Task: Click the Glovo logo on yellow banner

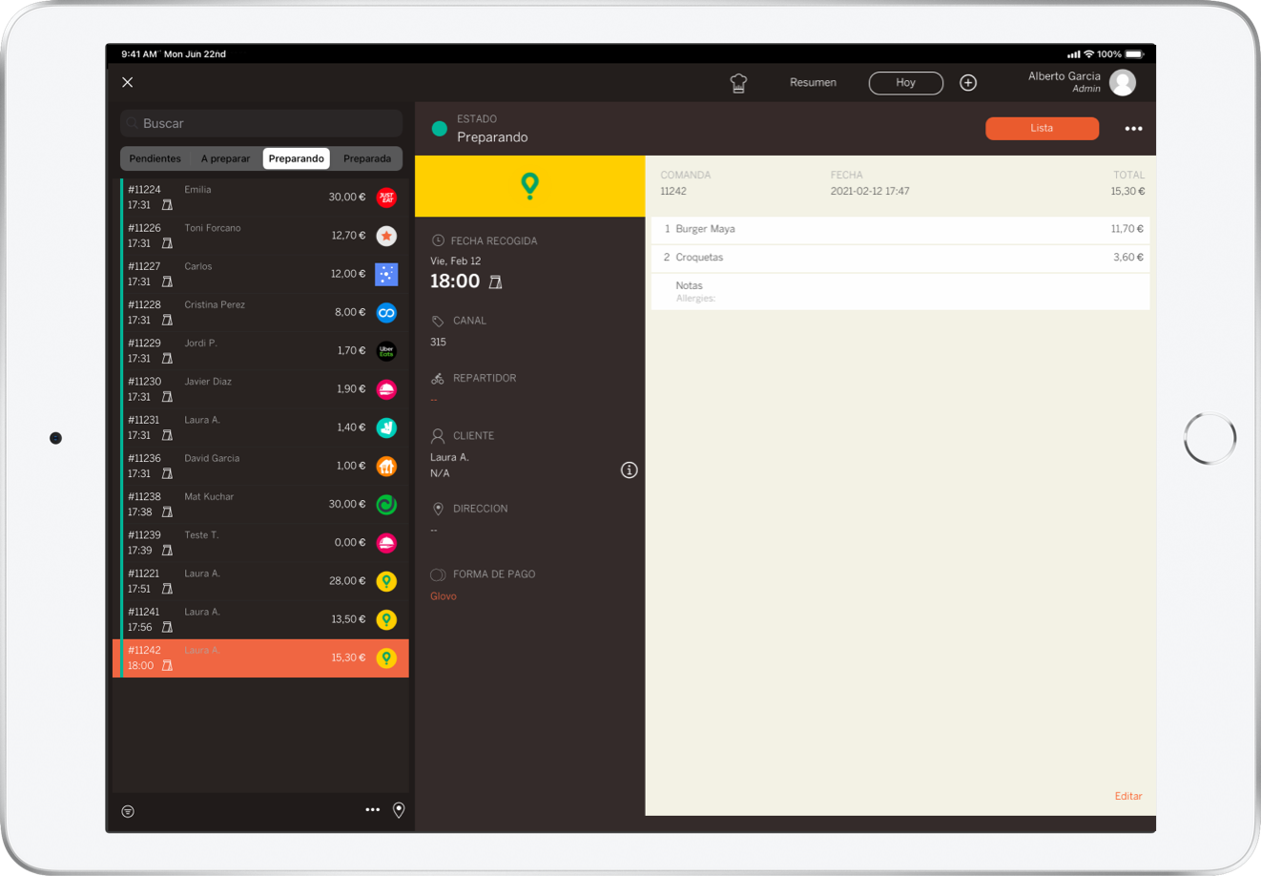Action: [x=529, y=186]
